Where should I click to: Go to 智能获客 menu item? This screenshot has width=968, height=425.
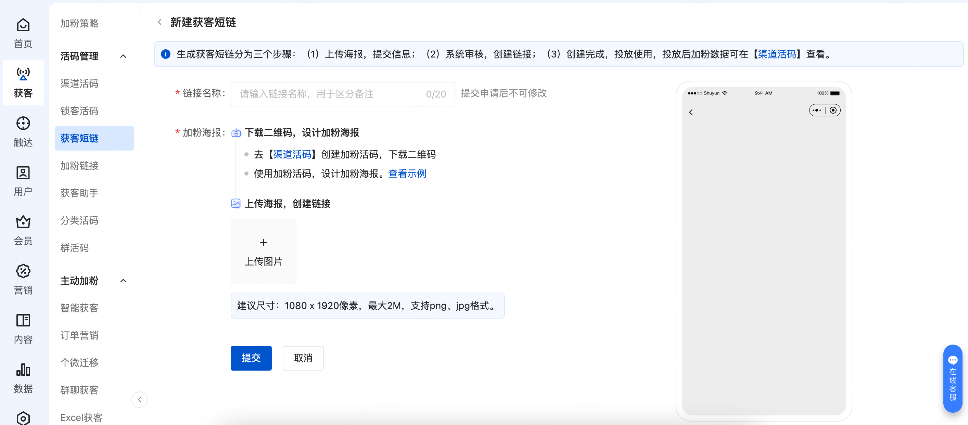79,308
